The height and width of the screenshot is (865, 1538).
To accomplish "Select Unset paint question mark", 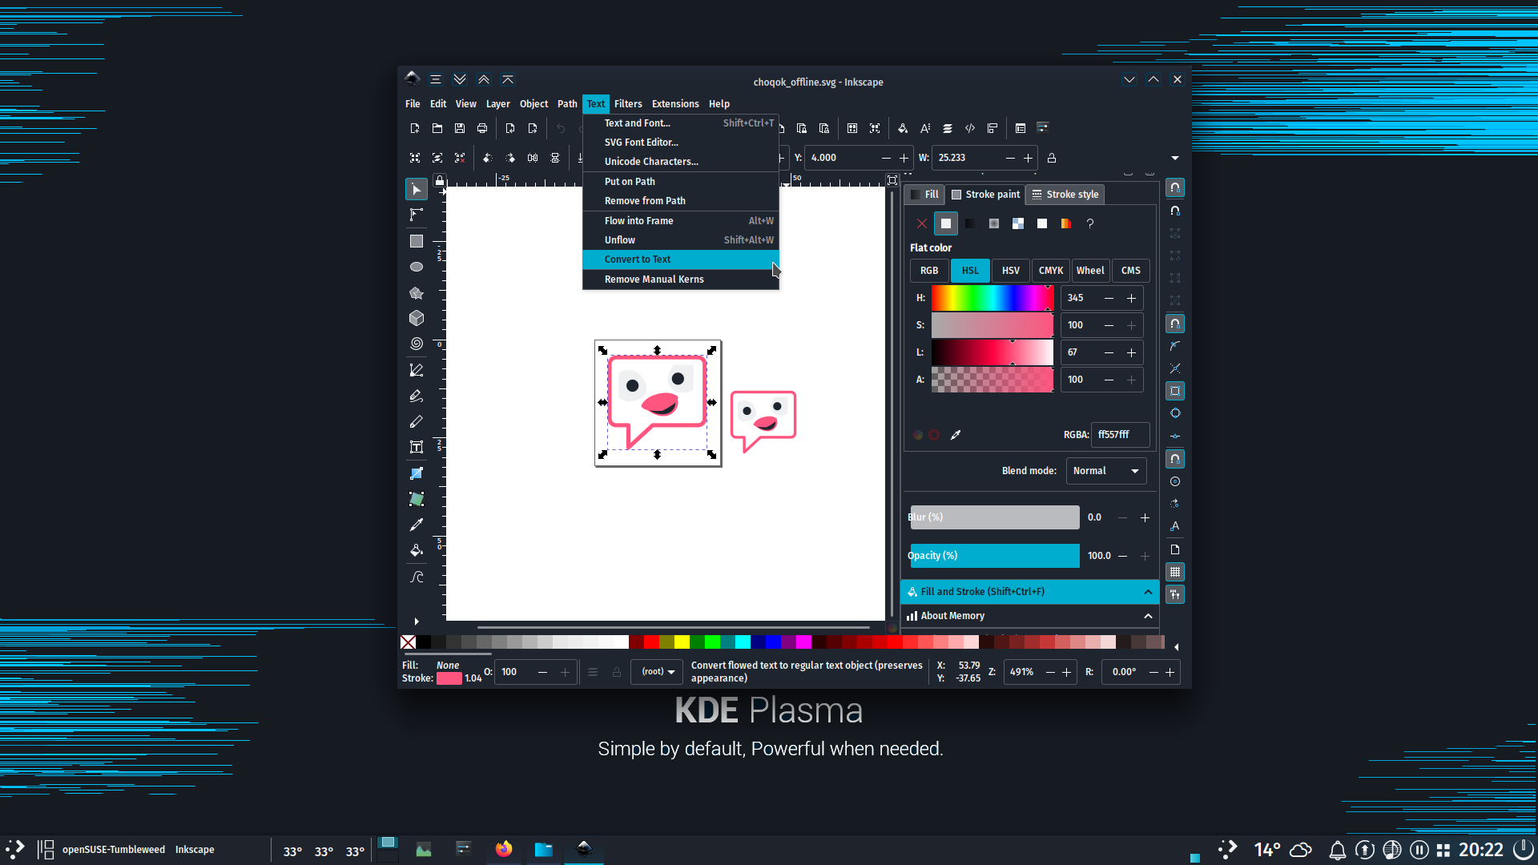I will pos(1089,223).
